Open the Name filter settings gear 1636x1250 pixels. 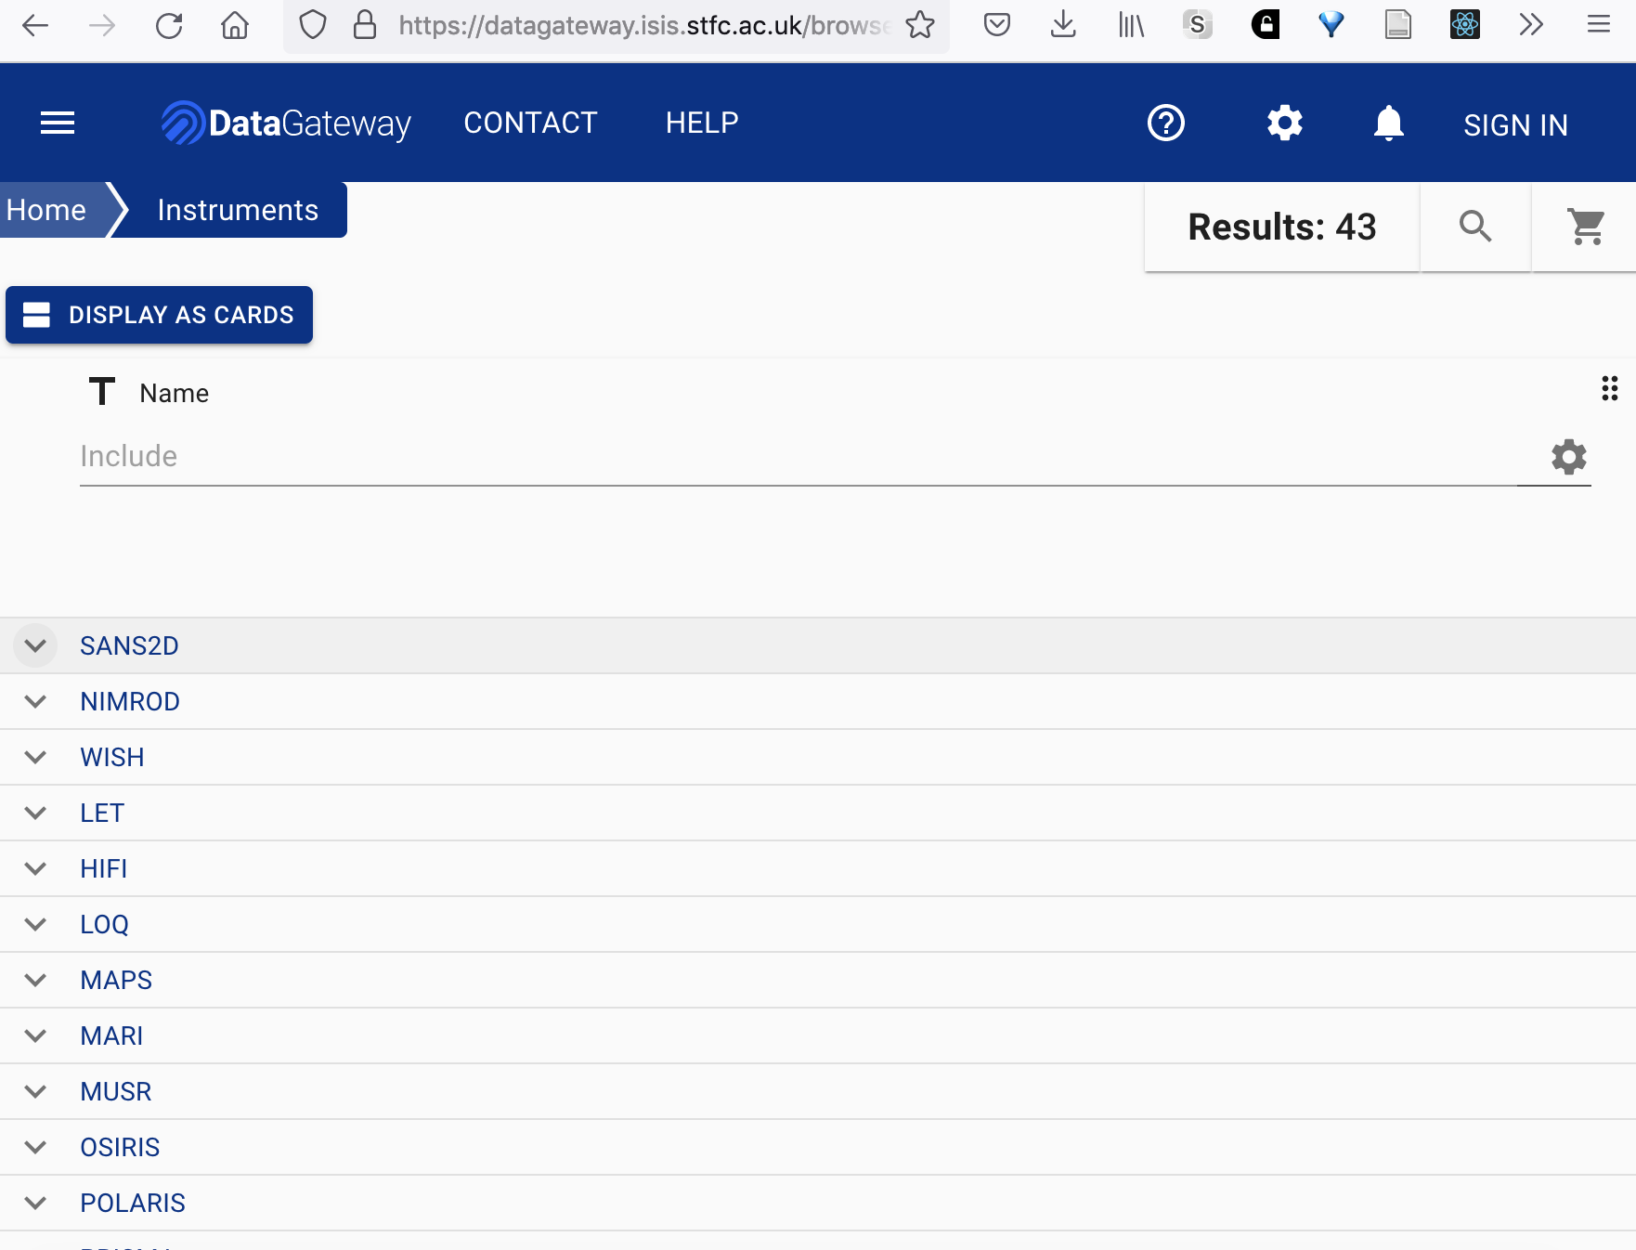click(1567, 456)
